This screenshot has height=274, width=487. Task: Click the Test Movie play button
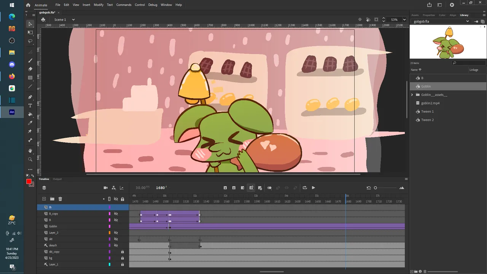(452, 5)
